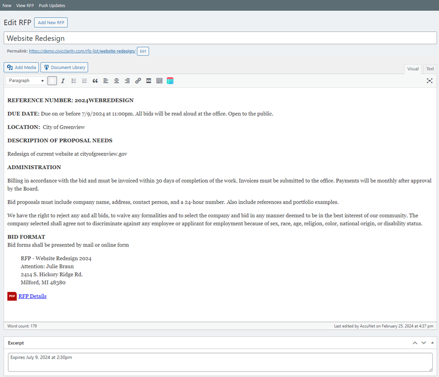Move Excerpt panel up
The image size is (439, 377).
tap(415, 343)
